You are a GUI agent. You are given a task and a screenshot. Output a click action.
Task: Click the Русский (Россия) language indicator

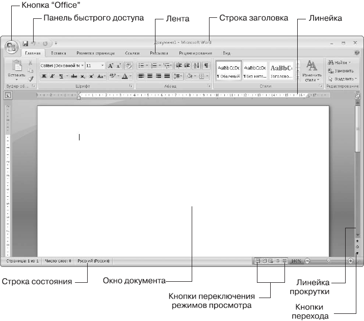click(93, 260)
